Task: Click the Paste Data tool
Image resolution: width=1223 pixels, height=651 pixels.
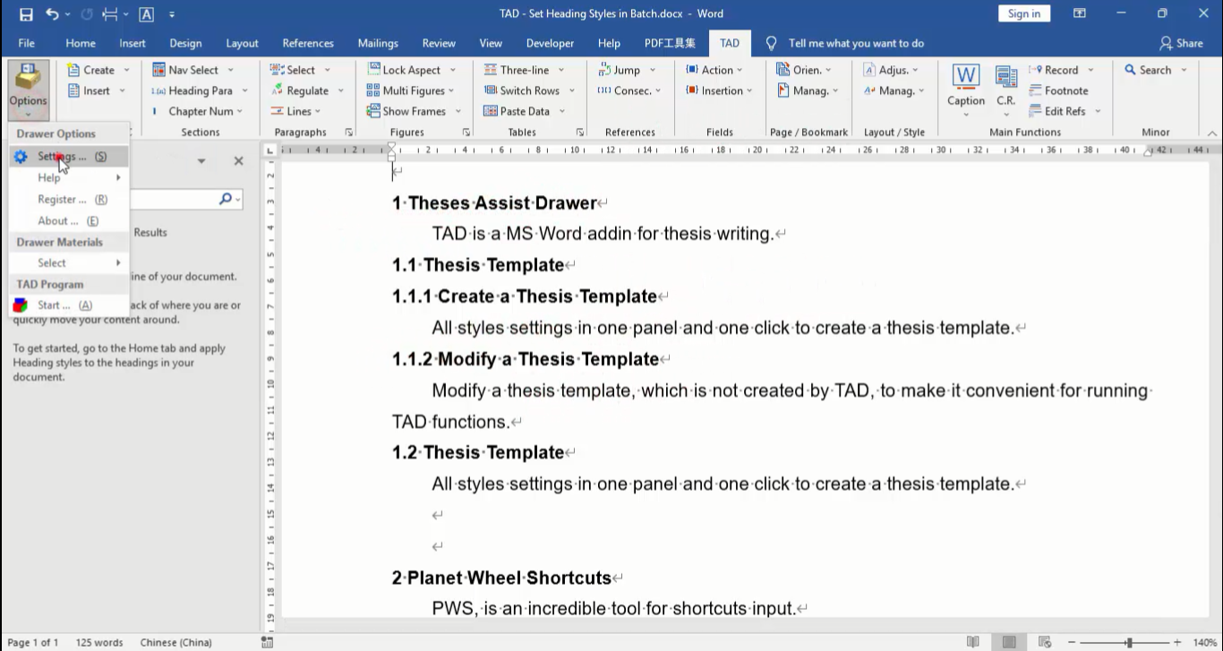Action: (x=517, y=111)
